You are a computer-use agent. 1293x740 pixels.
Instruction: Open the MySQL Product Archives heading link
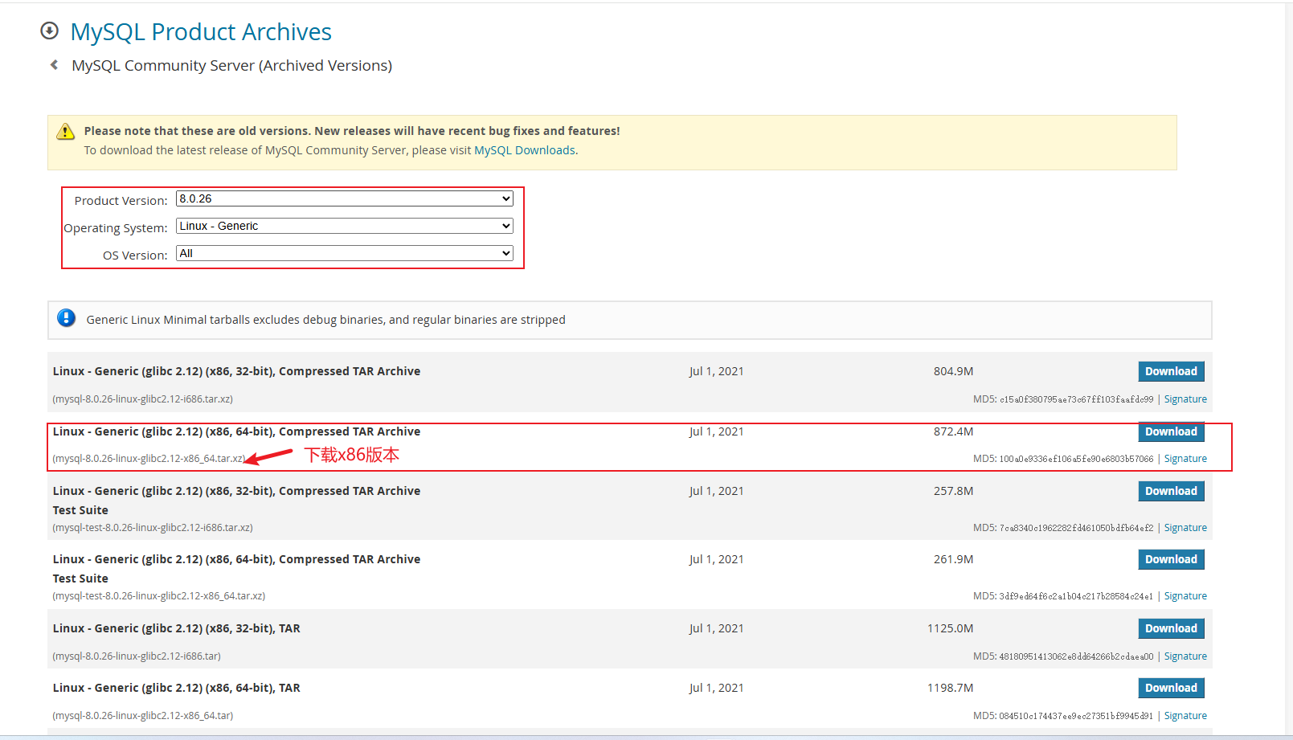(201, 32)
